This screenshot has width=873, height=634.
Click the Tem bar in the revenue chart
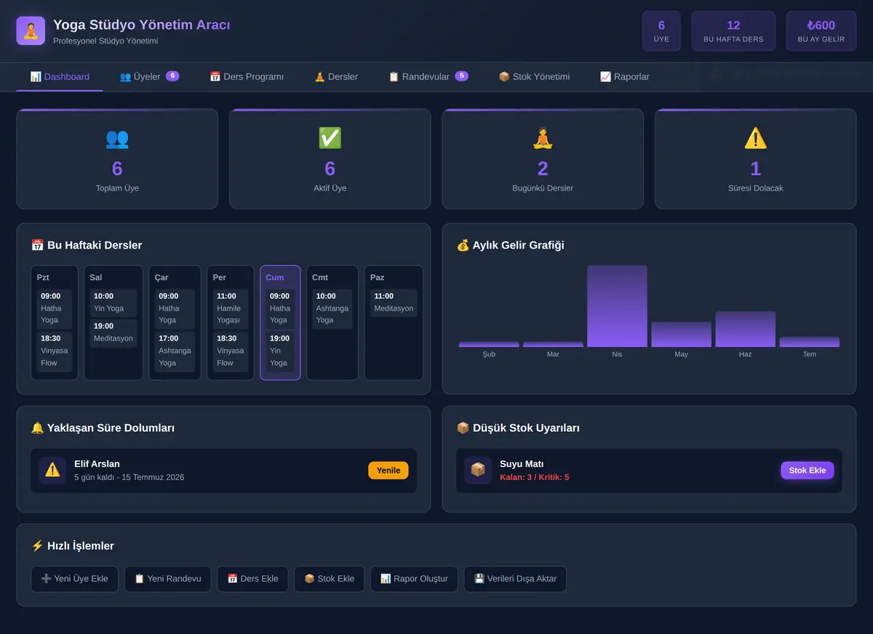tap(809, 342)
